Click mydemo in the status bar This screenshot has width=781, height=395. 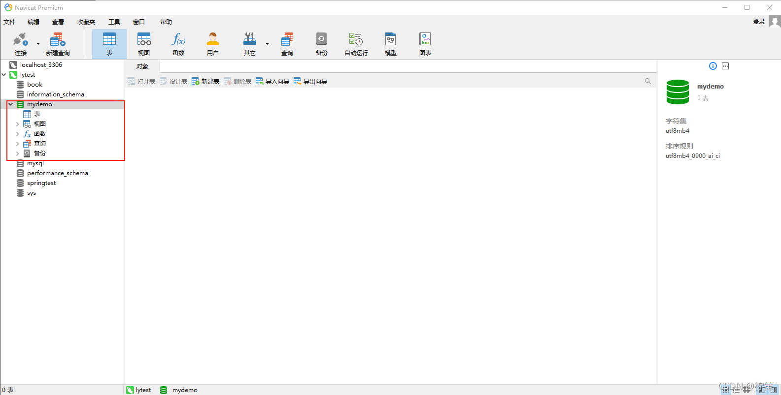[179, 390]
